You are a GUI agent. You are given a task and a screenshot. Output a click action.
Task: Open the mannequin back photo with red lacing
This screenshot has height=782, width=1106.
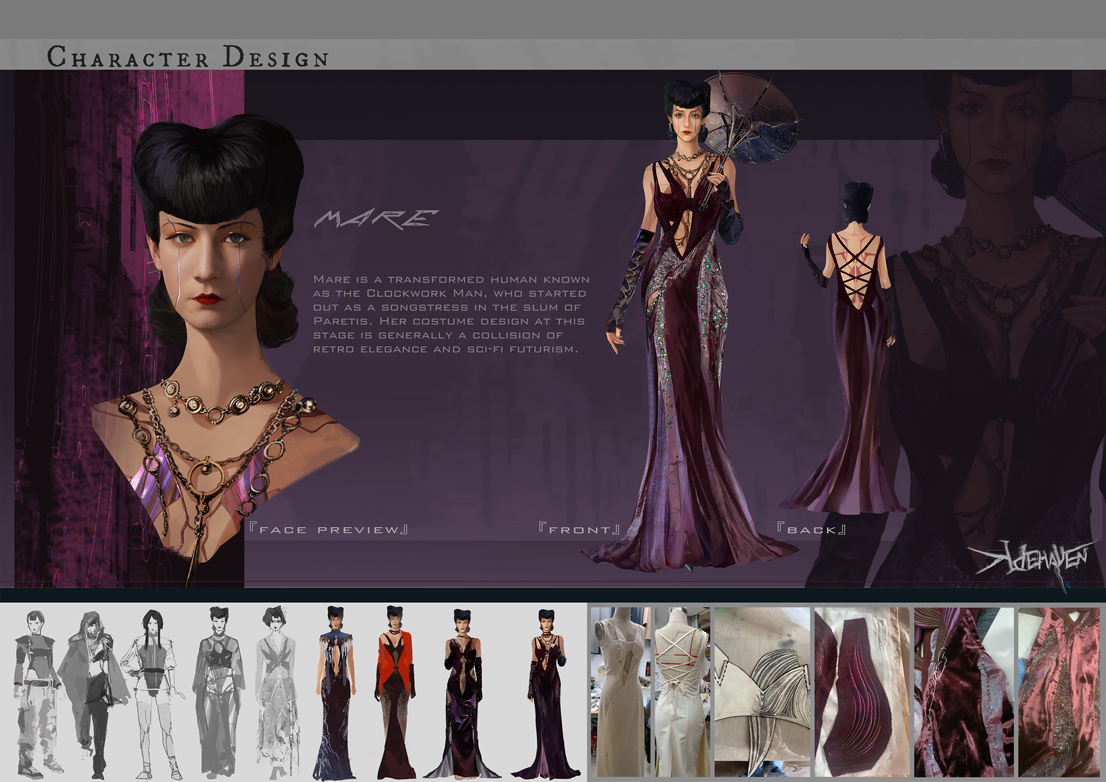(x=681, y=691)
